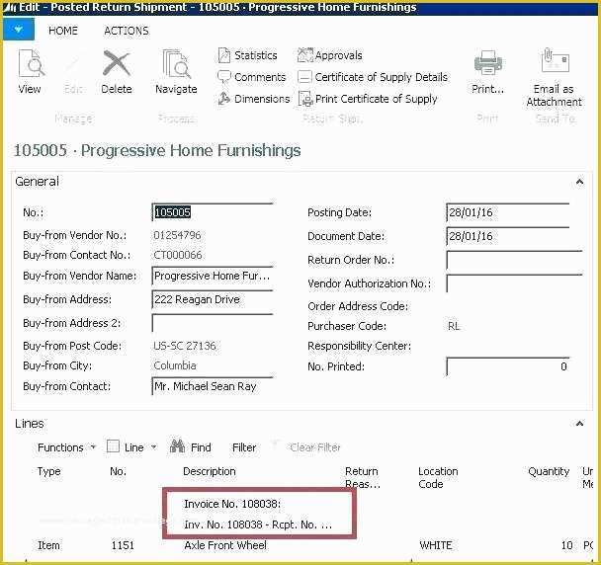The width and height of the screenshot is (601, 565).
Task: Click the No. Printed field
Action: click(508, 366)
